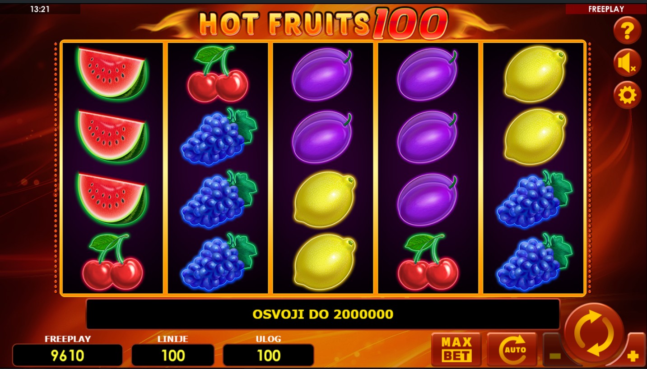
Task: Click the cherries at the top of the second reel
Action: click(x=217, y=74)
